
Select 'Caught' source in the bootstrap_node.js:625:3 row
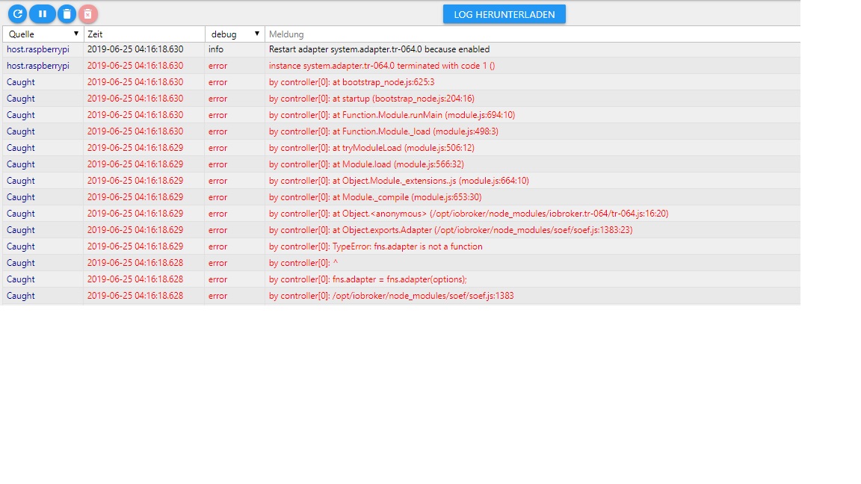click(x=20, y=82)
